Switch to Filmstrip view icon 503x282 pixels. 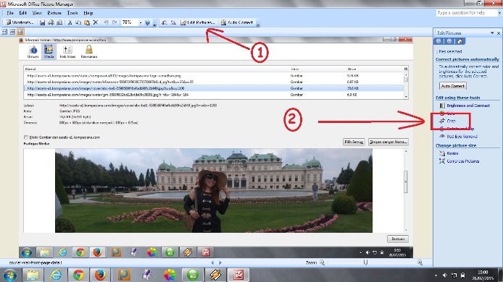coord(12,32)
